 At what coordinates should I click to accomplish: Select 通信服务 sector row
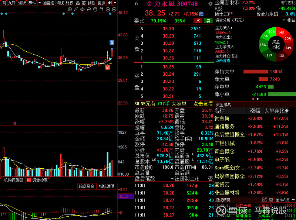[255, 126]
